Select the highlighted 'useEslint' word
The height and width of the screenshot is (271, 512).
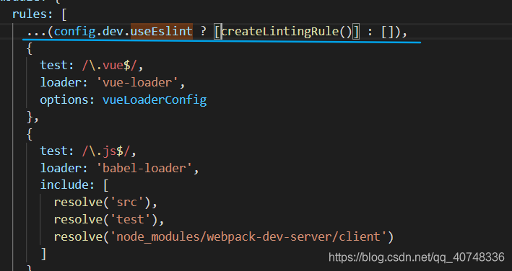coord(162,31)
